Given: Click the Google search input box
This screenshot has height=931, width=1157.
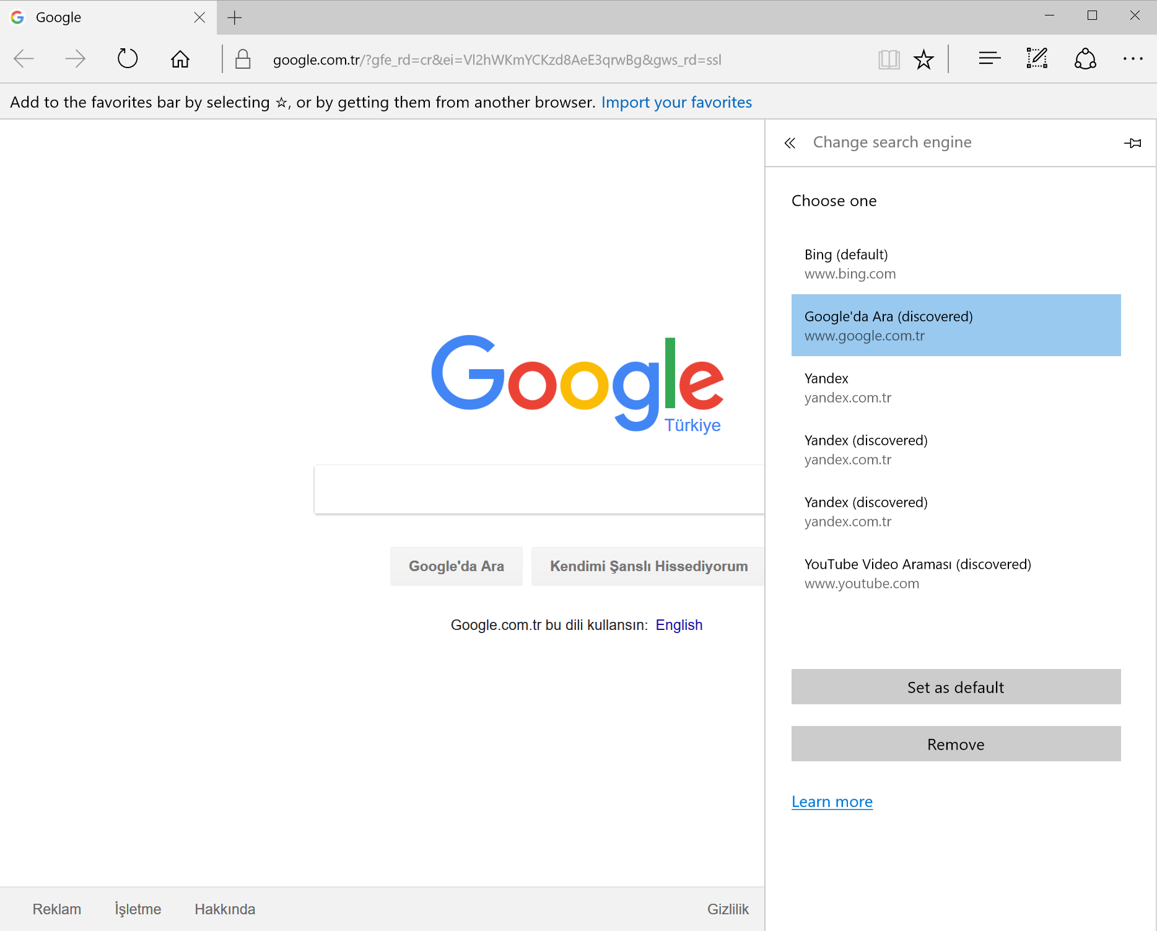Looking at the screenshot, I should click(539, 489).
